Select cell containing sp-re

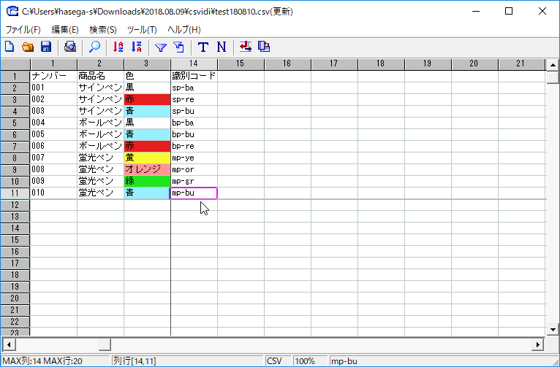194,99
